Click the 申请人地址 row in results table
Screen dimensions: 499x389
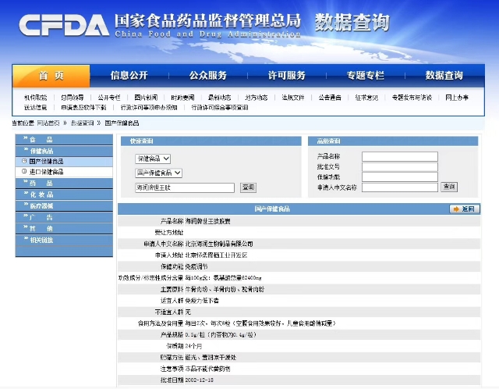coord(299,255)
